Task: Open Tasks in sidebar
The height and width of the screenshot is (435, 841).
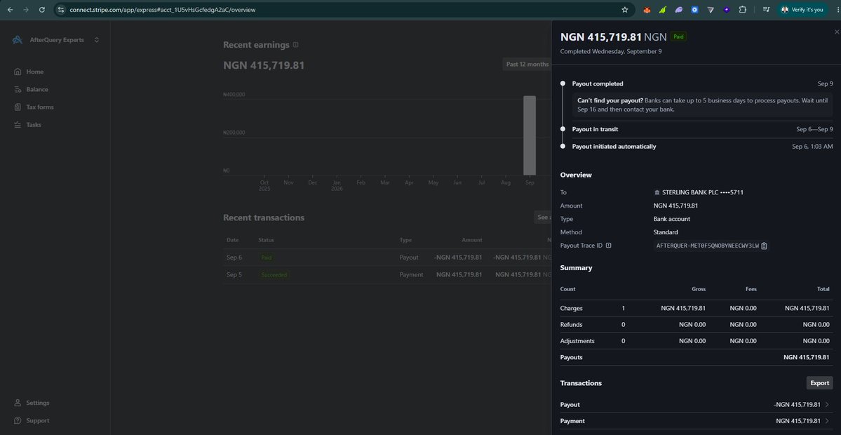Action: pos(34,125)
